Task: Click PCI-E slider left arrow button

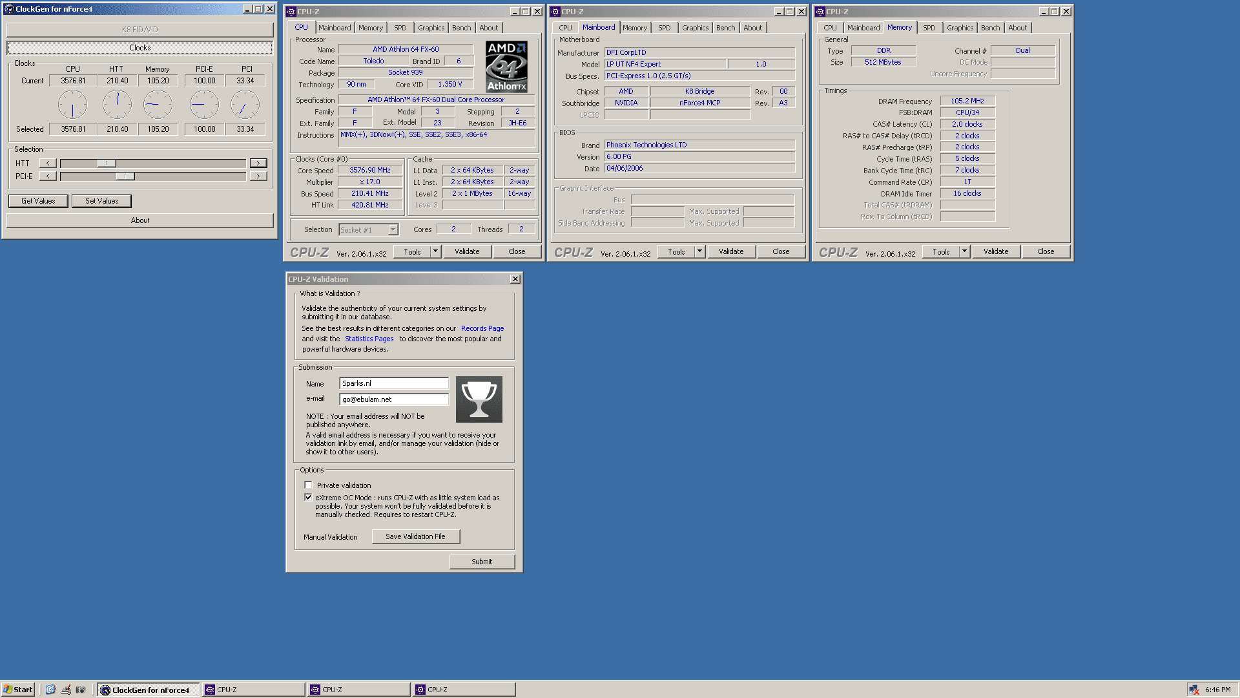Action: coord(48,176)
